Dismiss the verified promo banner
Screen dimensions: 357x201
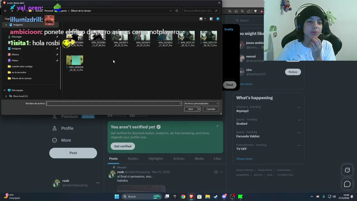[218, 126]
